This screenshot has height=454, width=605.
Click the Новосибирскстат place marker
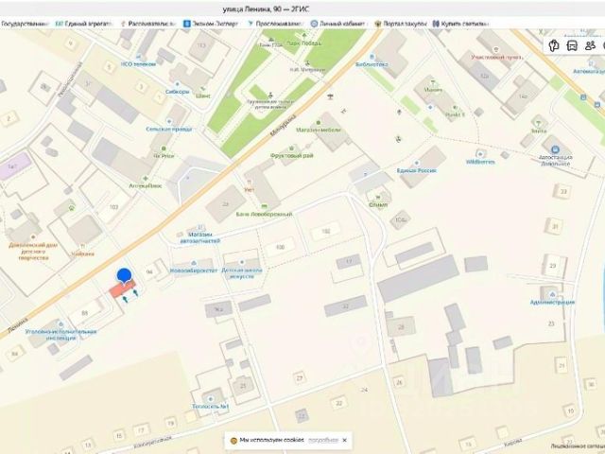coord(194,263)
